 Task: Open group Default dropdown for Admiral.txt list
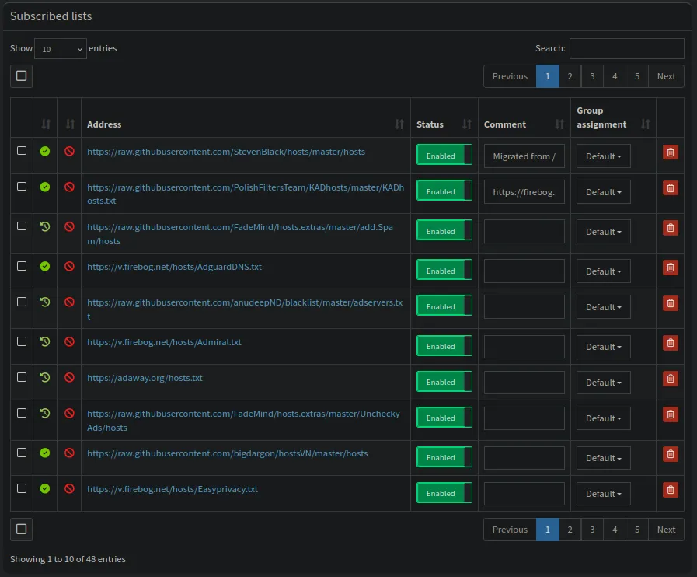[603, 347]
